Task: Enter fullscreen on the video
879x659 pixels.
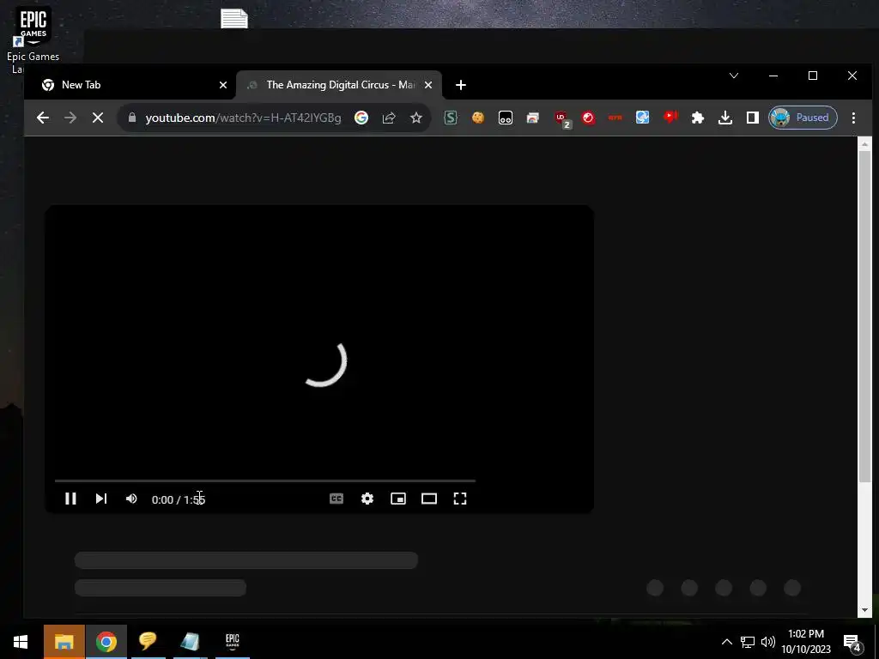Action: pos(460,499)
